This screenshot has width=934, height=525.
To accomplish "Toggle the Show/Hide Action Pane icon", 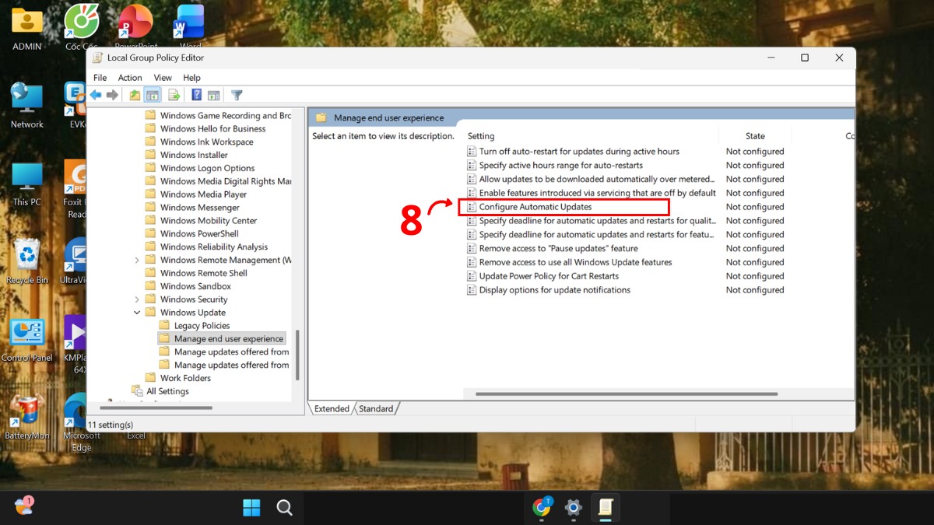I will [x=214, y=95].
